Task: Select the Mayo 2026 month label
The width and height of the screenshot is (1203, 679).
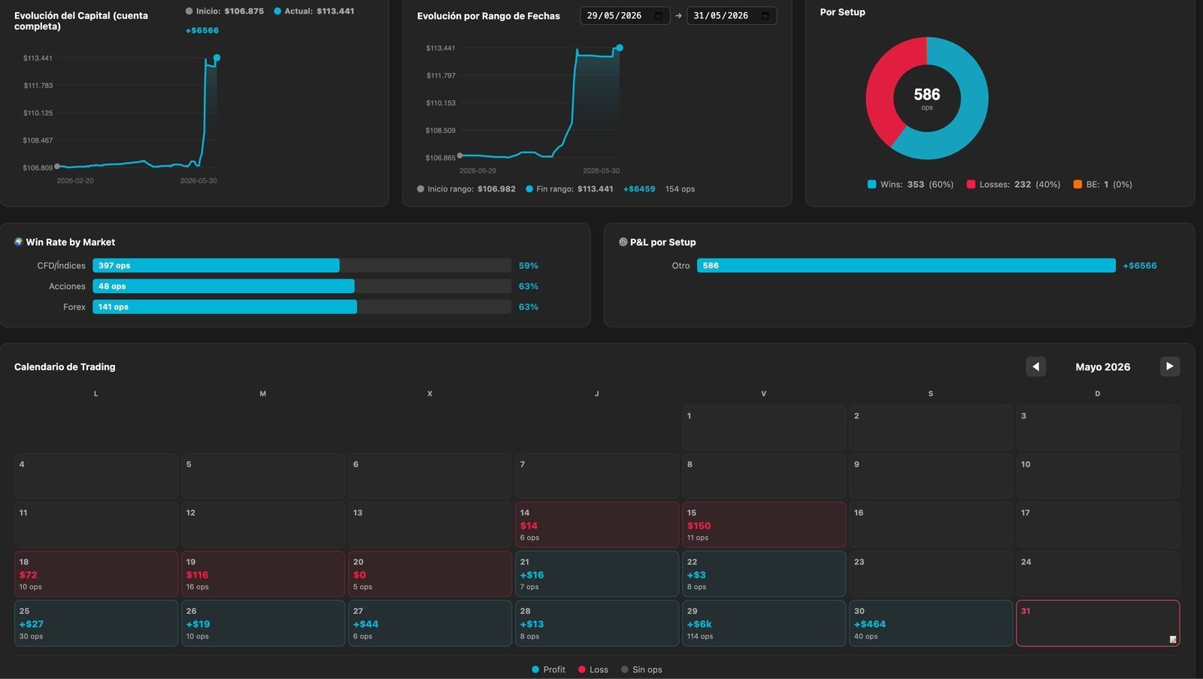Action: click(x=1102, y=367)
